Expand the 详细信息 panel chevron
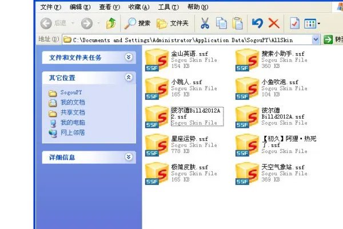 click(x=129, y=156)
